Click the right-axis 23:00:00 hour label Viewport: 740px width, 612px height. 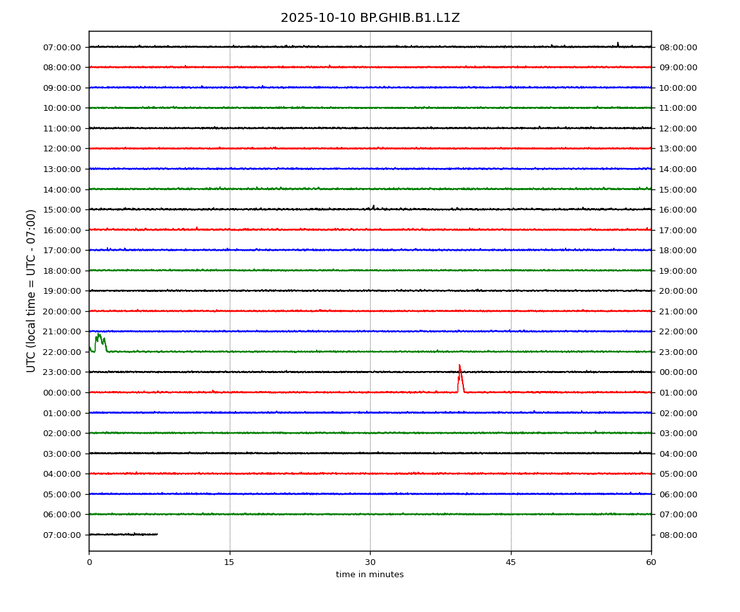pyautogui.click(x=678, y=352)
